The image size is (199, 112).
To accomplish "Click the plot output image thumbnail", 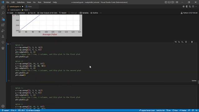I will click(x=47, y=26).
